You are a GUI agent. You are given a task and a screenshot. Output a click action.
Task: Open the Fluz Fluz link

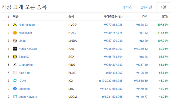click(24, 73)
